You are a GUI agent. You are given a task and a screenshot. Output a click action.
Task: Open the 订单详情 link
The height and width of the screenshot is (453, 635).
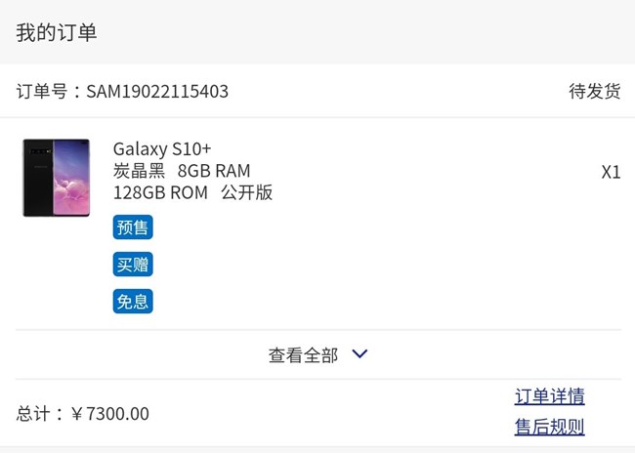click(x=549, y=396)
